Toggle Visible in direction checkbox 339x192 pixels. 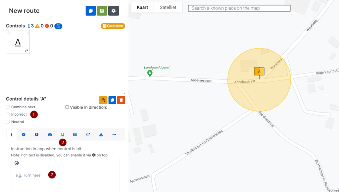pyautogui.click(x=67, y=107)
